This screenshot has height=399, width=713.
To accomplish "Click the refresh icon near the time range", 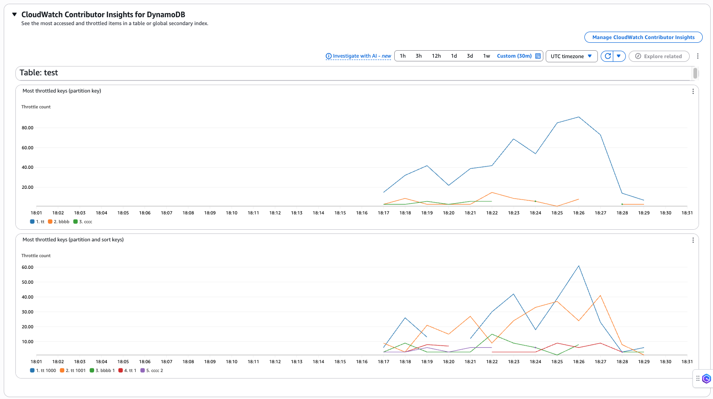I will (608, 56).
